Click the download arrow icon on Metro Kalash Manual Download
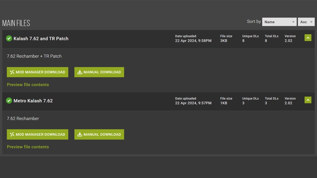The width and height of the screenshot is (317, 178). pos(80,134)
